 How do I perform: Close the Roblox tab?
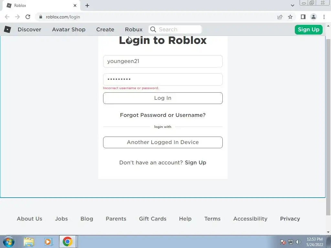click(x=75, y=5)
